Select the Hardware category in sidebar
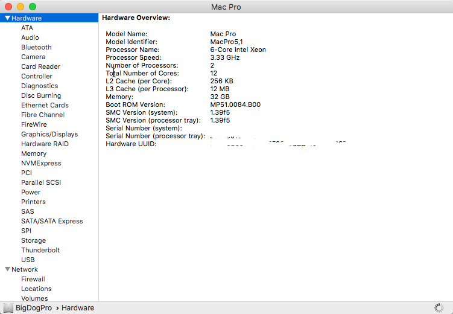The height and width of the screenshot is (314, 453). pyautogui.click(x=49, y=18)
